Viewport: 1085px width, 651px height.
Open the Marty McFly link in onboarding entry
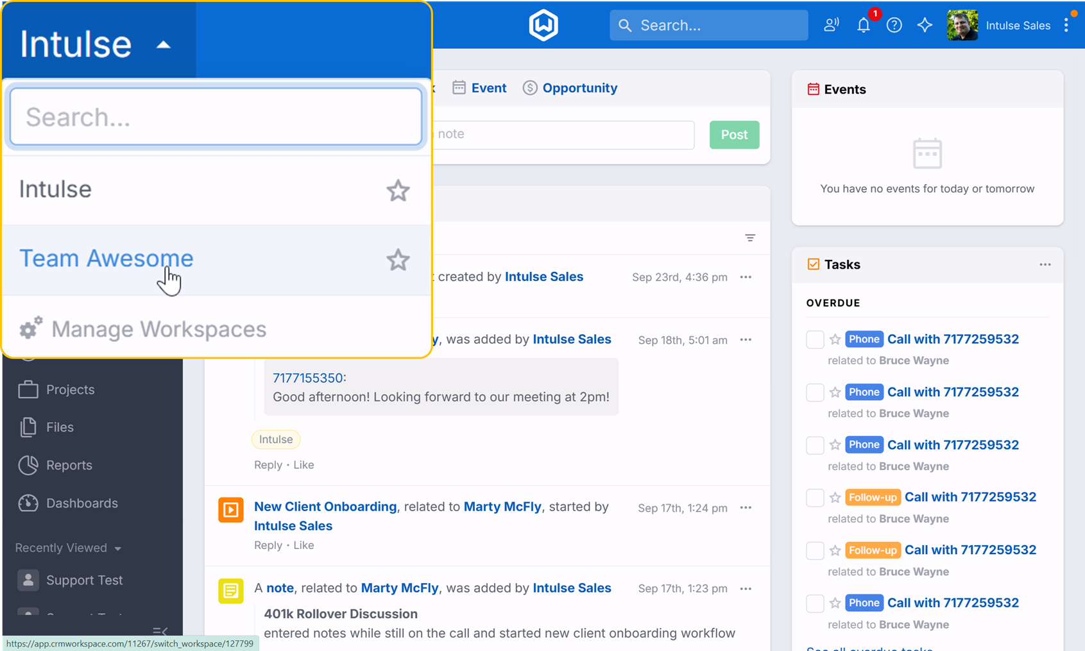point(502,507)
